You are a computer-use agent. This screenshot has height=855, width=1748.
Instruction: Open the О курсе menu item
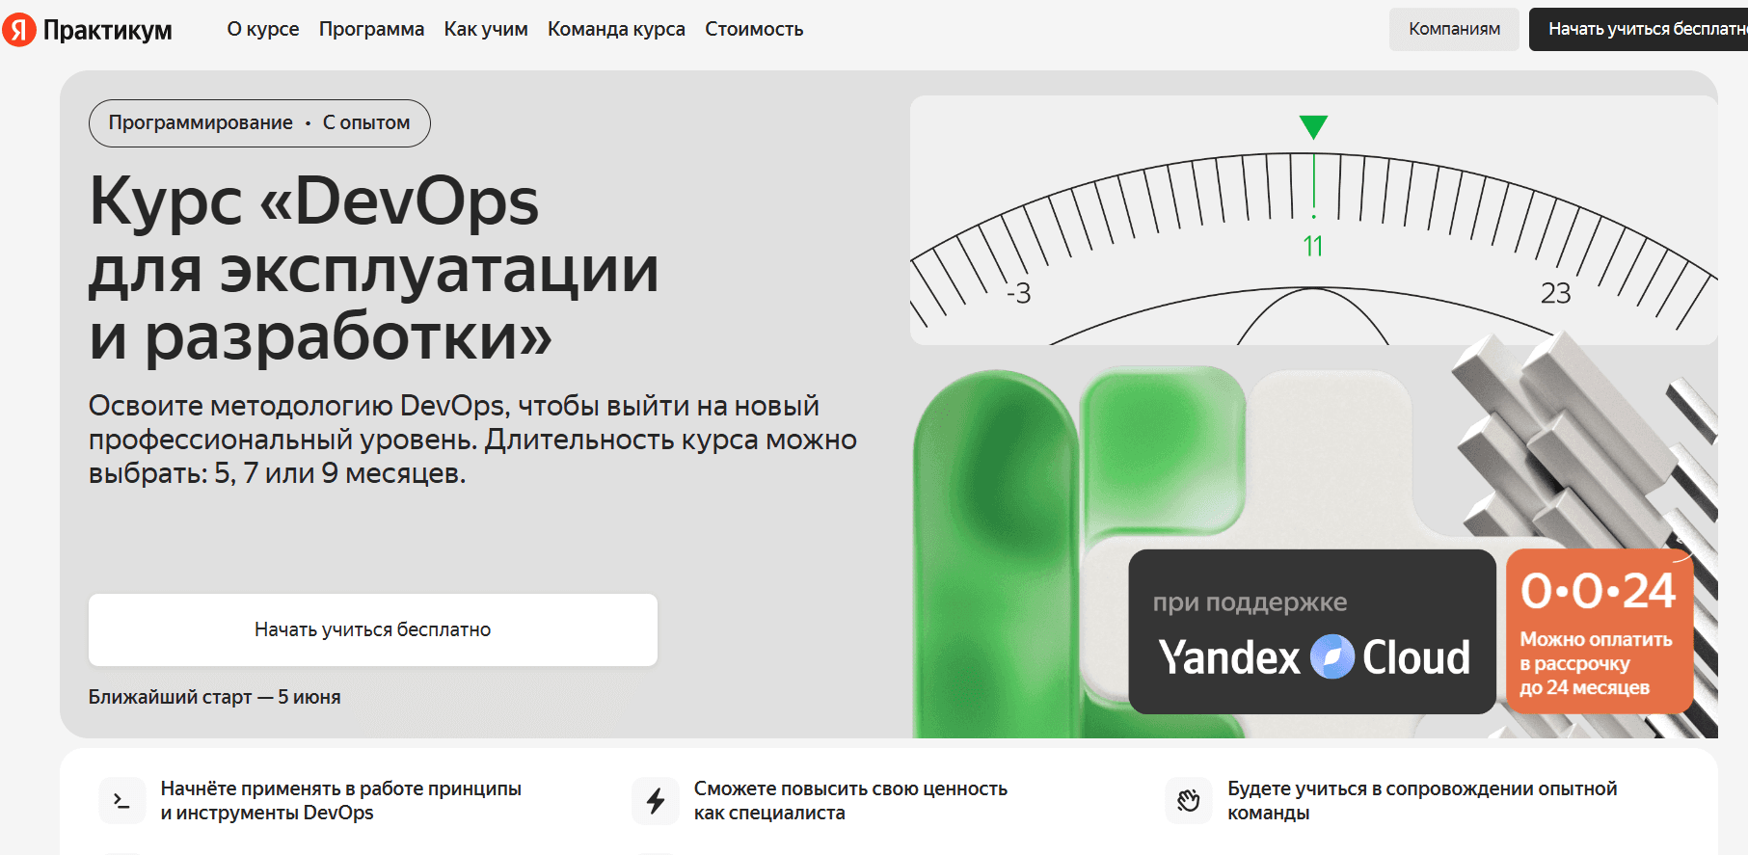point(262,29)
